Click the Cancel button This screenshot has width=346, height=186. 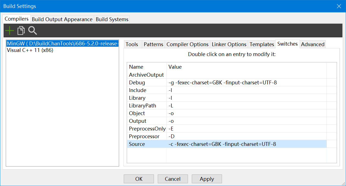(x=173, y=179)
